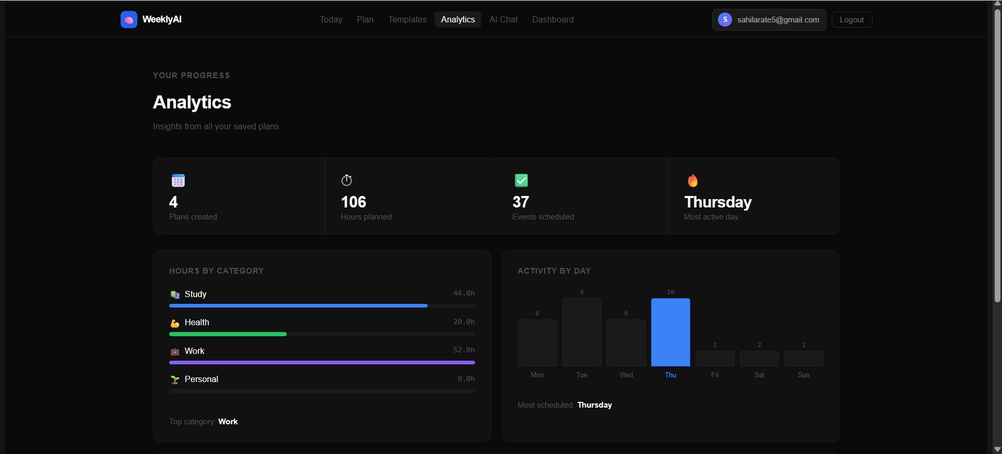Click the 'Most scheduled: Thursday' text
1002x454 pixels.
(565, 405)
